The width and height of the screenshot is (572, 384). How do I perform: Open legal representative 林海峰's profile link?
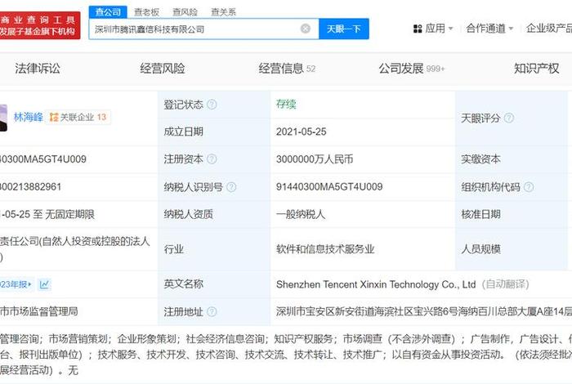click(28, 117)
